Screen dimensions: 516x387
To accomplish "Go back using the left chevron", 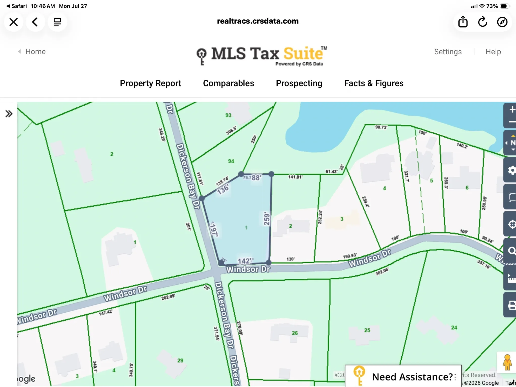I will [35, 22].
